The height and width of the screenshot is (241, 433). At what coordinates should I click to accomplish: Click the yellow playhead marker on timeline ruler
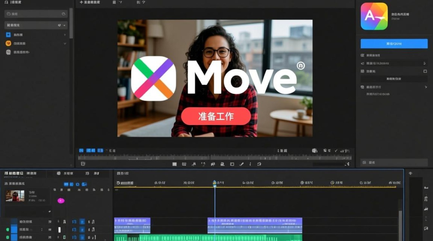(215, 183)
